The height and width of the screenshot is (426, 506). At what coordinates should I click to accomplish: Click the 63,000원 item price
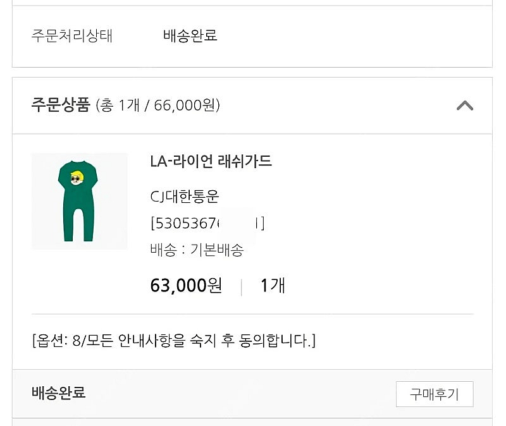pyautogui.click(x=186, y=286)
